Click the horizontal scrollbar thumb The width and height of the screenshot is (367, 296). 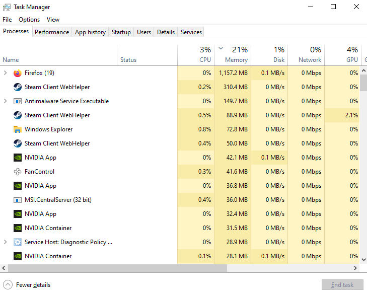117,268
